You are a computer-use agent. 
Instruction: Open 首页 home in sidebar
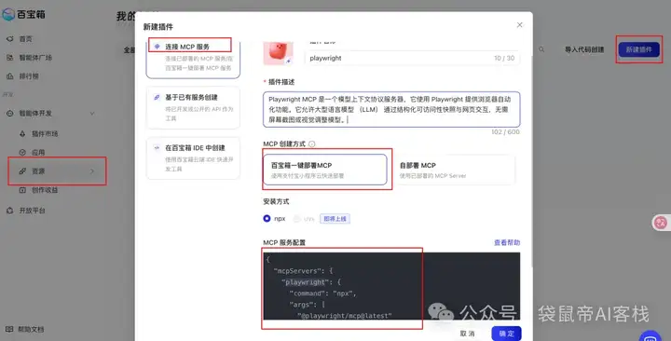click(x=25, y=39)
